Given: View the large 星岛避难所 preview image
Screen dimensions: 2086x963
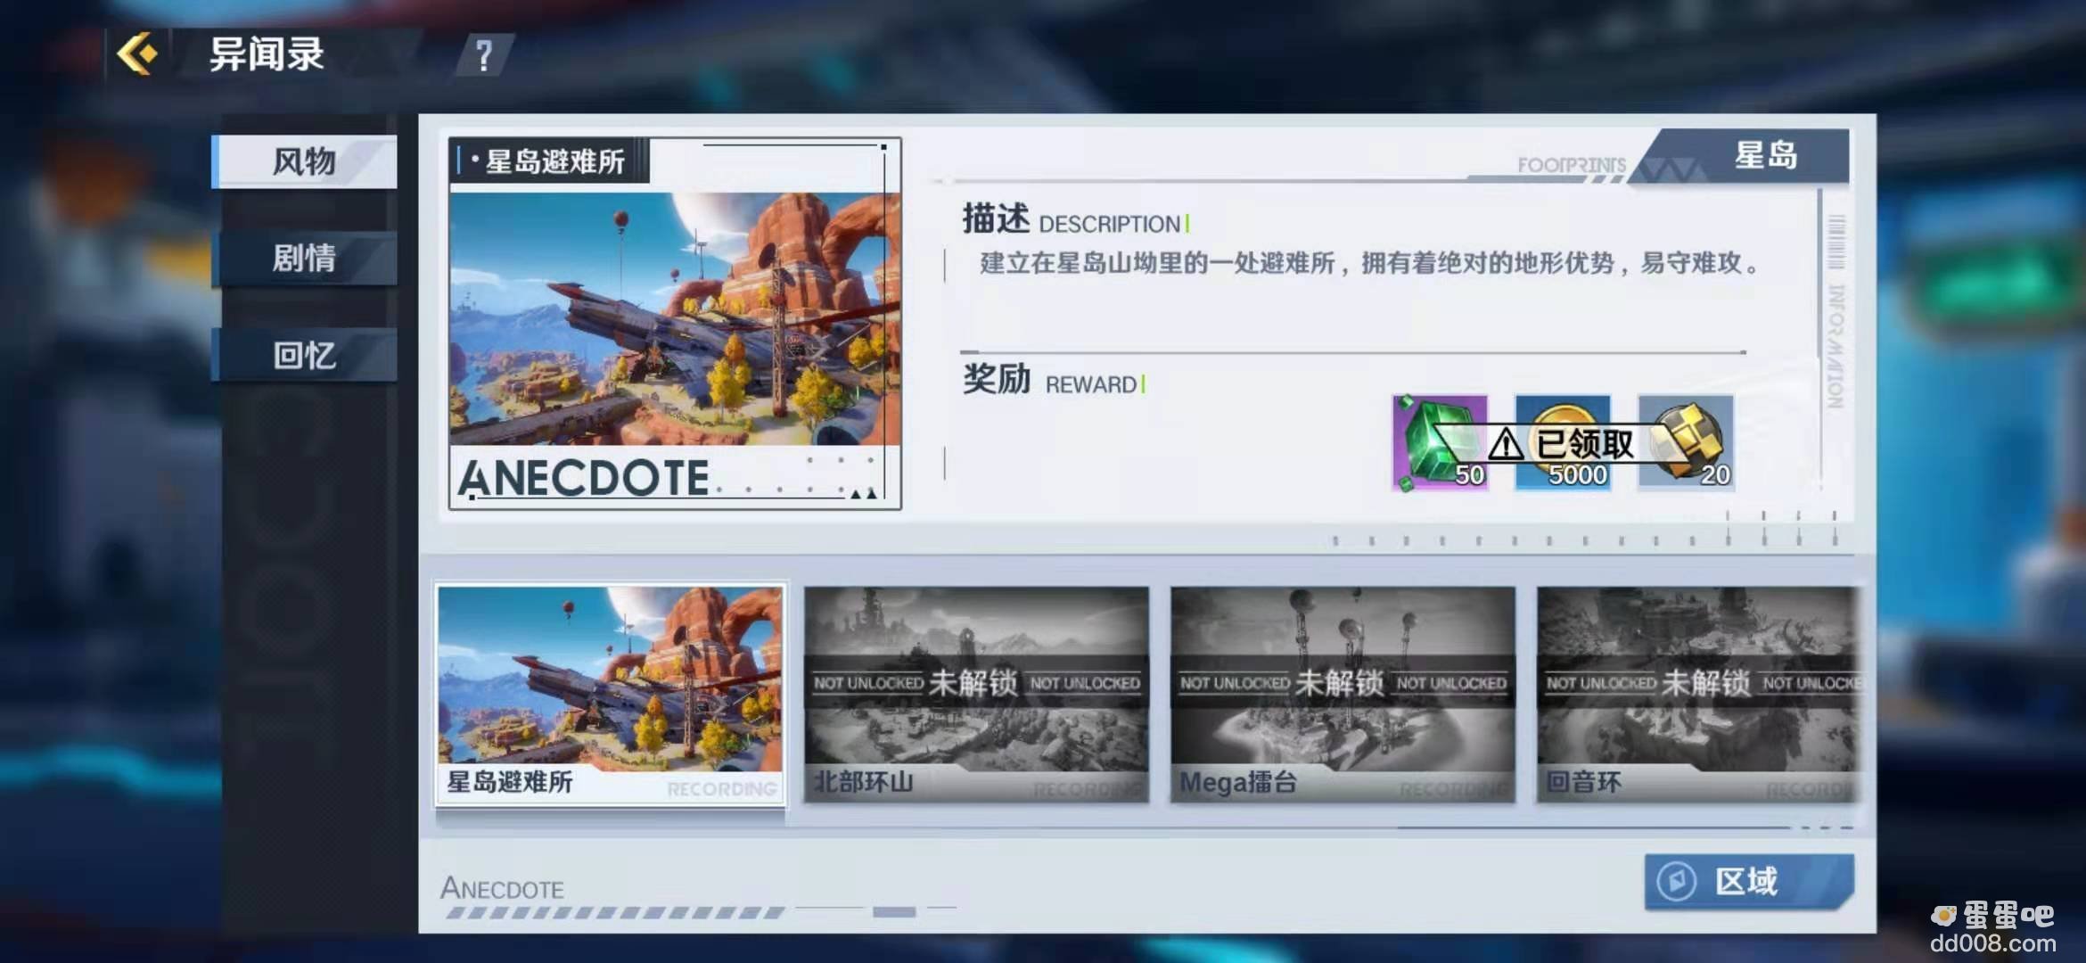Looking at the screenshot, I should pos(675,318).
